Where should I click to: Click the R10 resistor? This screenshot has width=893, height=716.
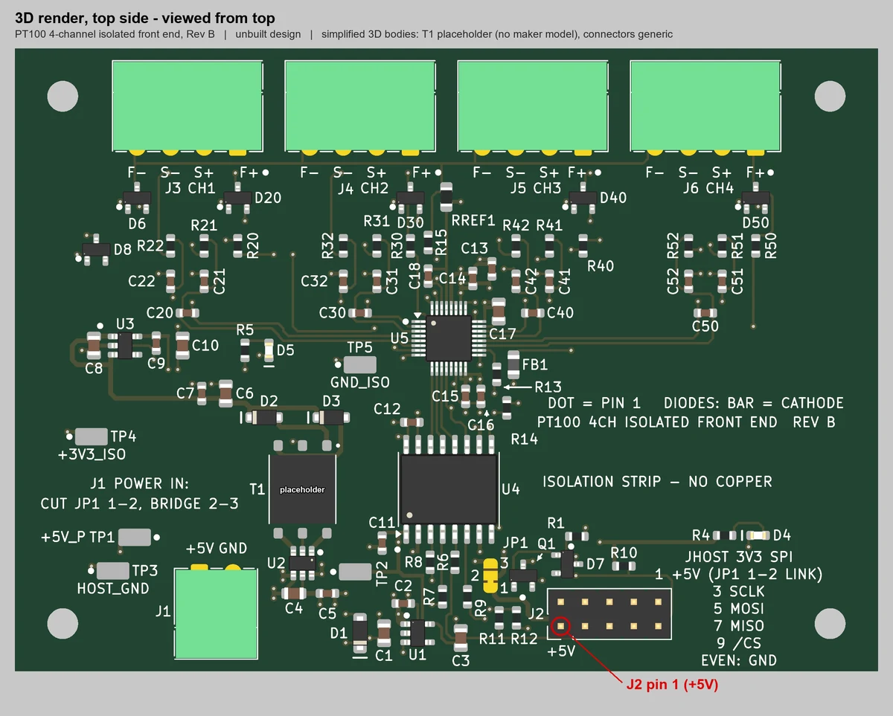pyautogui.click(x=624, y=567)
